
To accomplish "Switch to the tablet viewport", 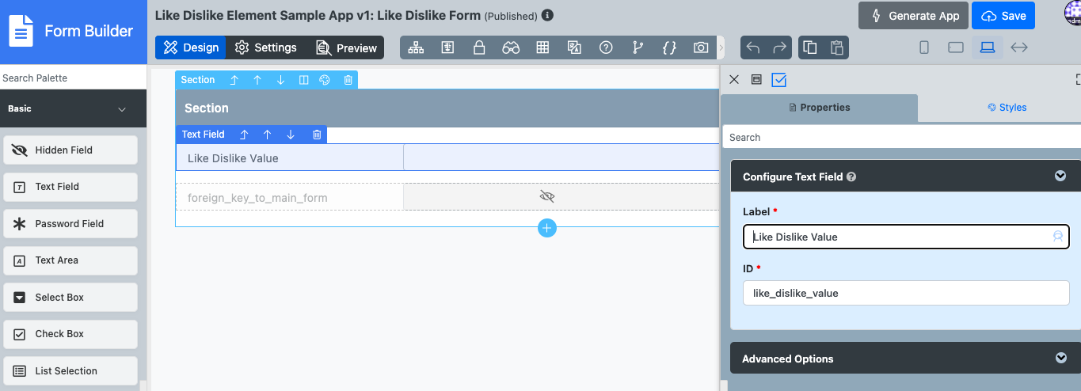I will coord(956,47).
